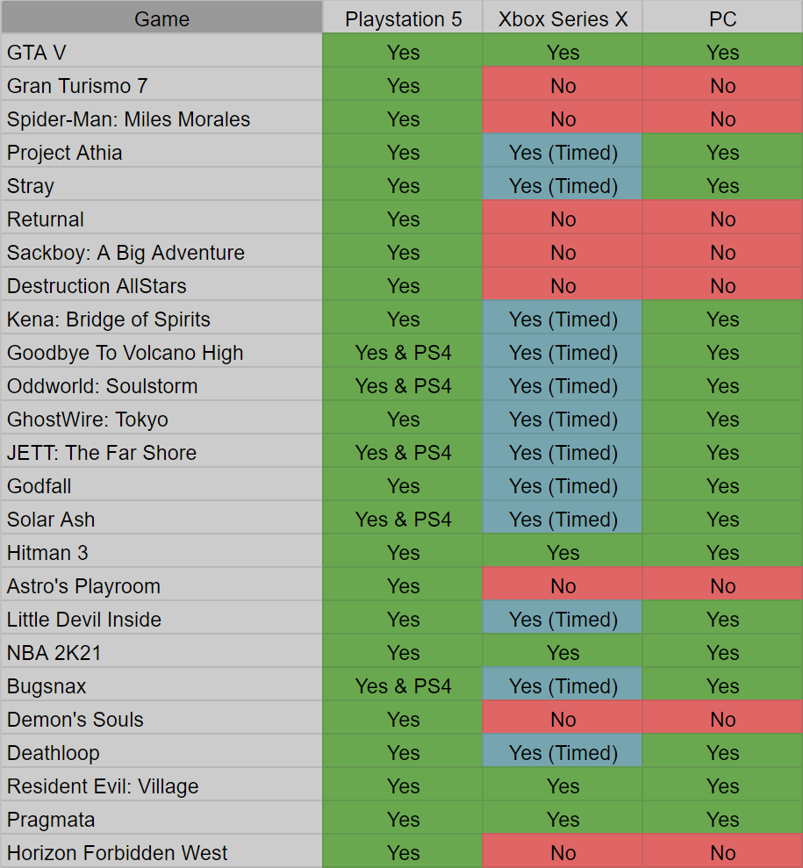Select Sackboy: A Big Adventure cell
This screenshot has height=868, width=803.
[x=161, y=253]
